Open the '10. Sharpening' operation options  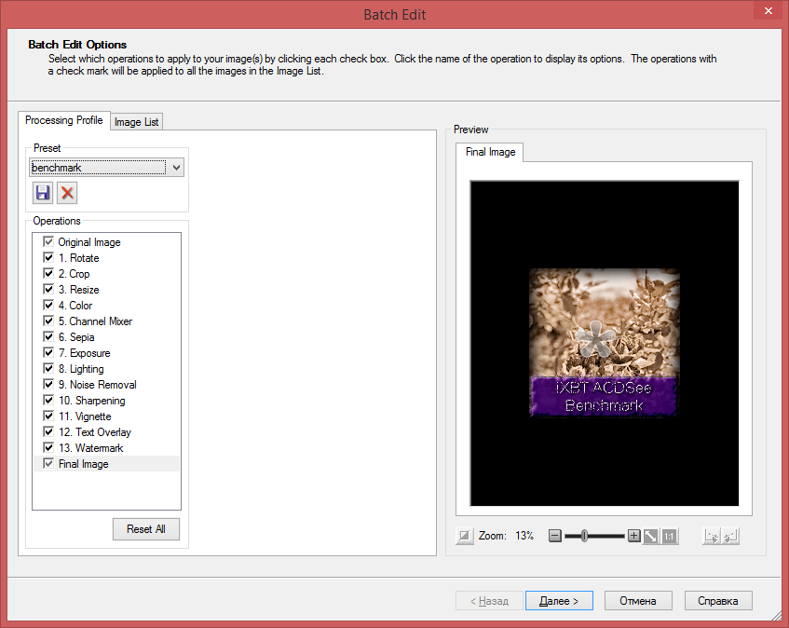(x=92, y=401)
